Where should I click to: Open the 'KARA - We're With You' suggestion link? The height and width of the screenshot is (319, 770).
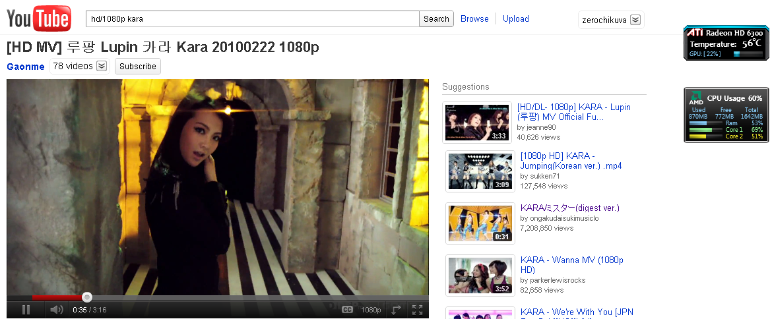(x=577, y=312)
